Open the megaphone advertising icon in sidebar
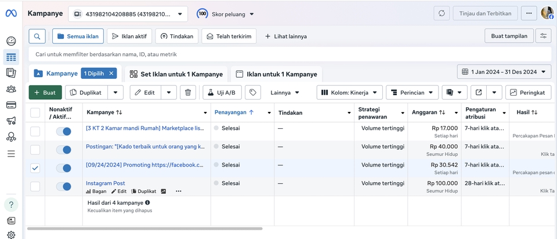The width and height of the screenshot is (557, 239). pyautogui.click(x=11, y=121)
